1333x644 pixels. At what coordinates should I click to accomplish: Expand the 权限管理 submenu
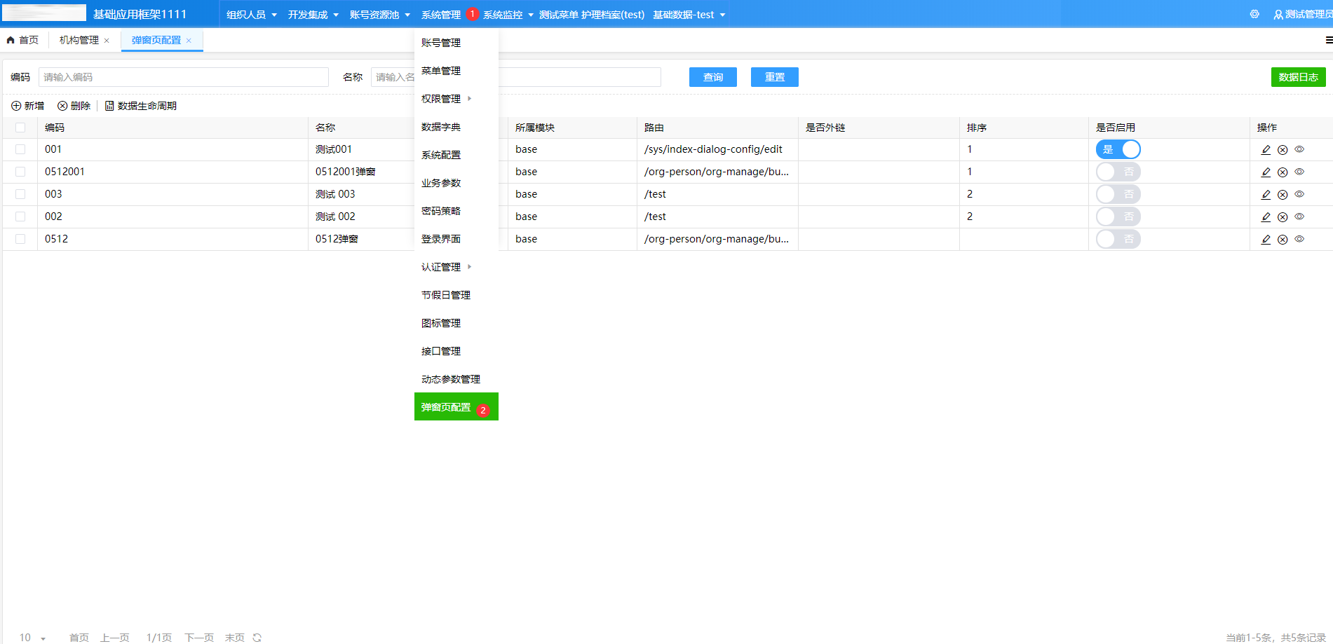tap(456, 99)
